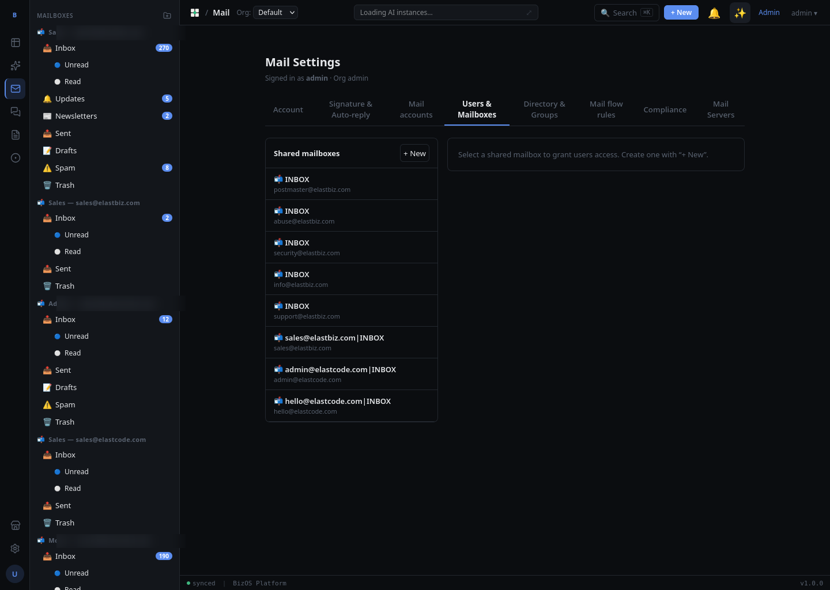Click the v1.0.0 version label
830x590 pixels.
812,583
